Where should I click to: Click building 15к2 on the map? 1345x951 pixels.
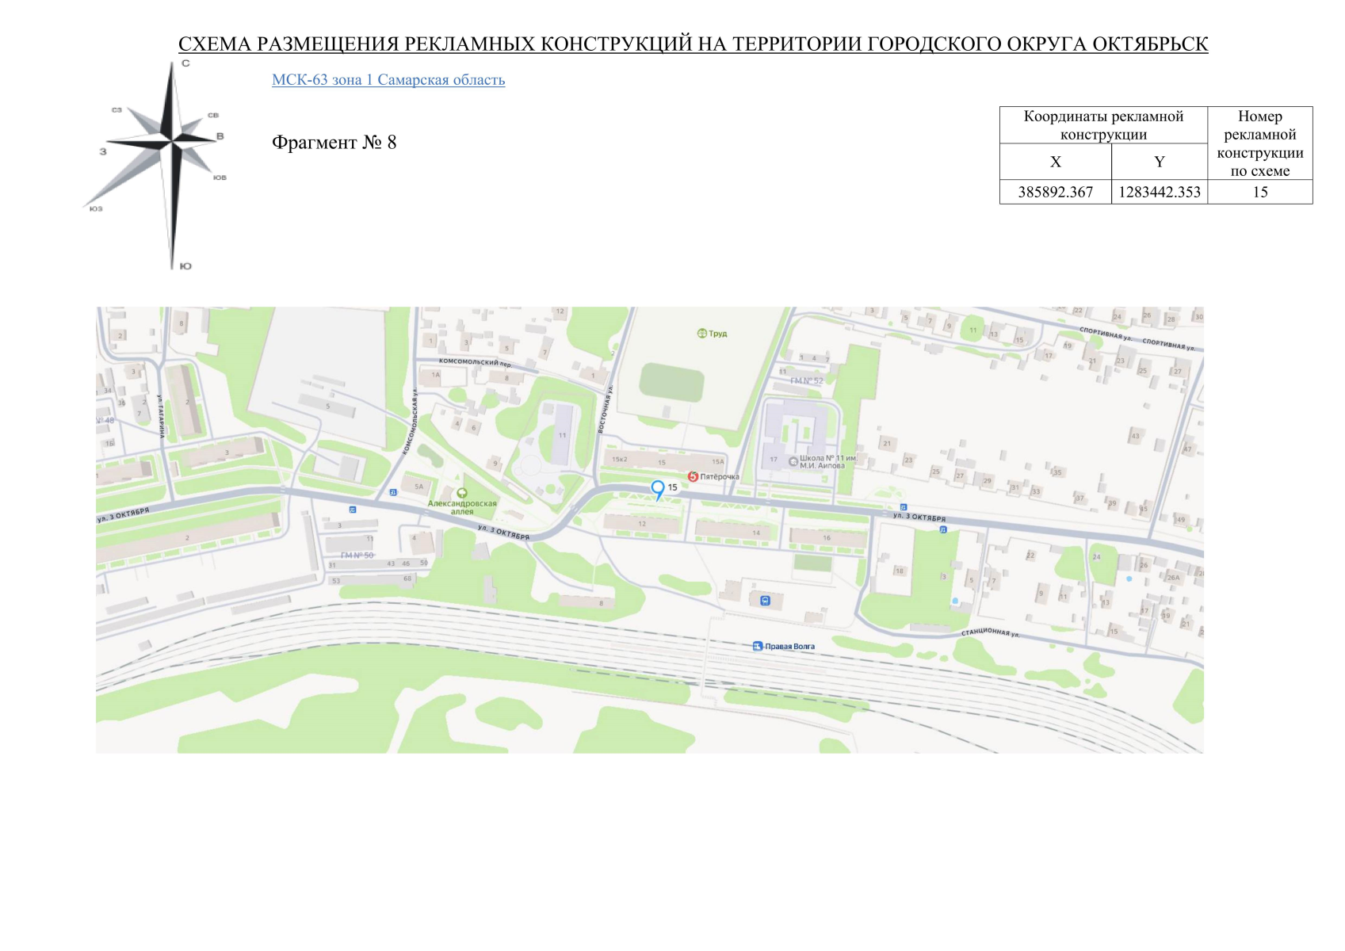tap(619, 460)
